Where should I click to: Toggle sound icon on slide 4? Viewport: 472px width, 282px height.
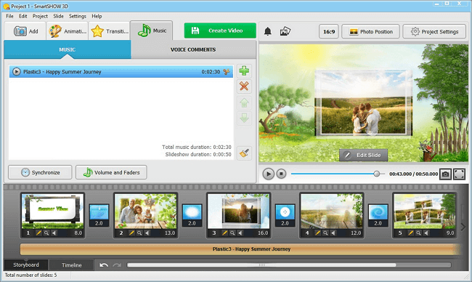(333, 233)
